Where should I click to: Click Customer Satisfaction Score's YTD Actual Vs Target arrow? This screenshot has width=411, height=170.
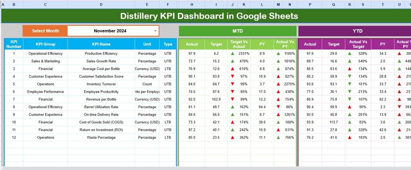(350, 76)
